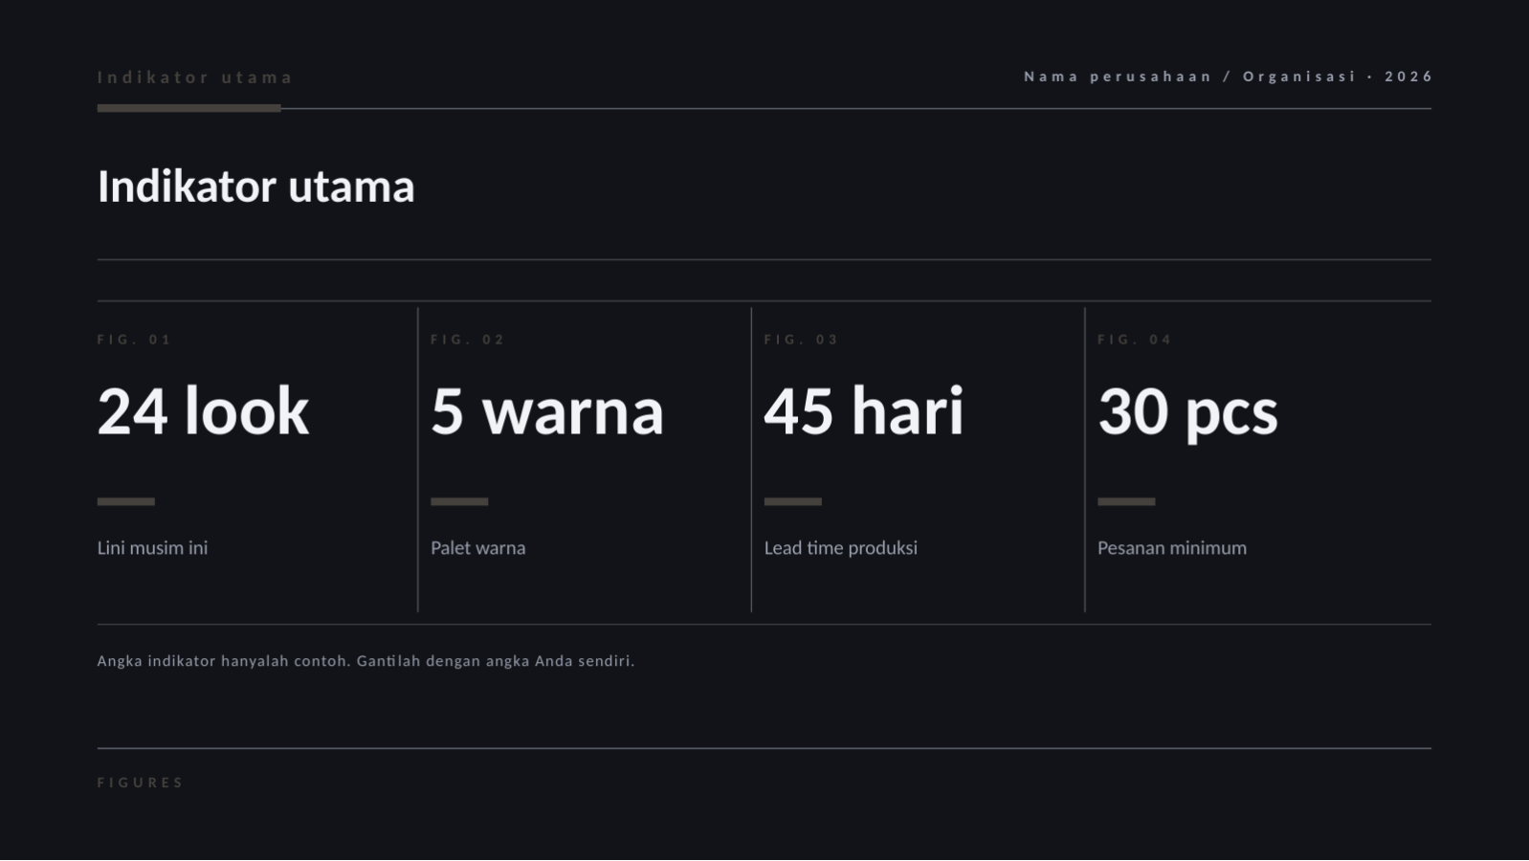This screenshot has height=861, width=1529.
Task: Click the accent bar under '30 pcs'
Action: 1126,501
